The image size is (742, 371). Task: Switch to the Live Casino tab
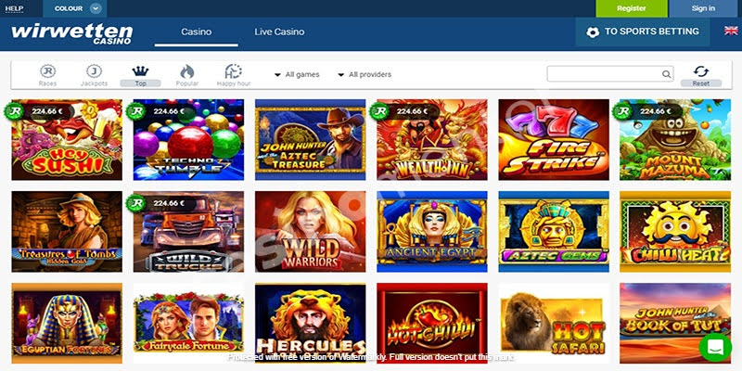point(279,32)
